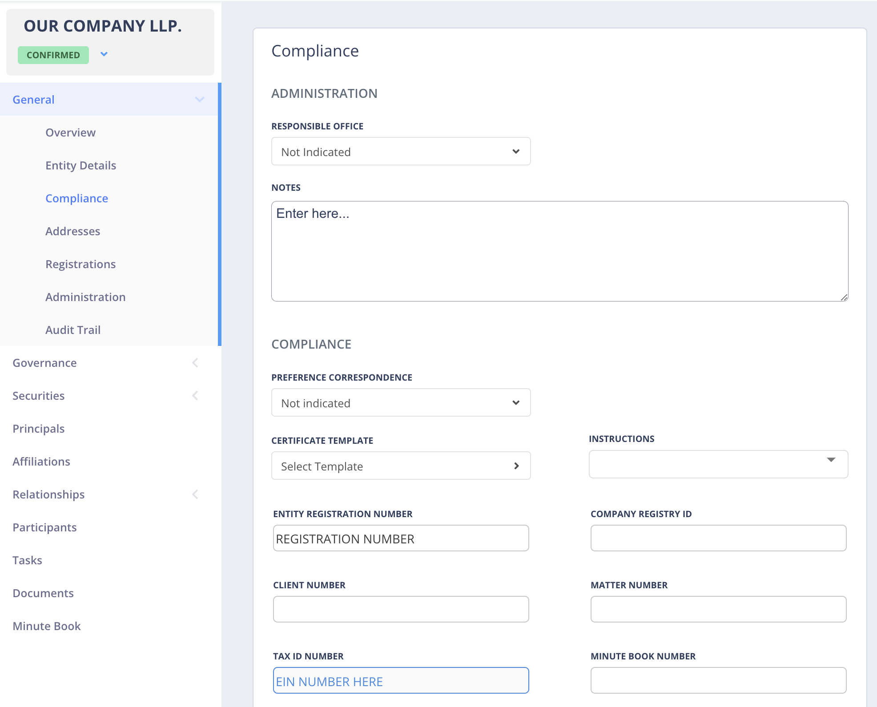Click inside the Notes text area
The height and width of the screenshot is (707, 877).
click(x=559, y=252)
